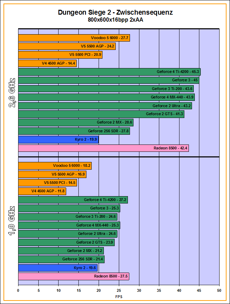This screenshot has height=304, width=230.
Task: Select the pink Radeon 8500 - 42.4 bar
Action: click(103, 148)
